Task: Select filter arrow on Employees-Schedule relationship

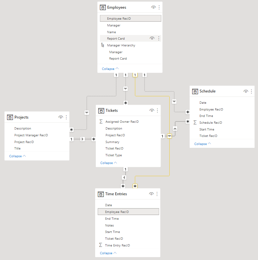Action: point(174,101)
